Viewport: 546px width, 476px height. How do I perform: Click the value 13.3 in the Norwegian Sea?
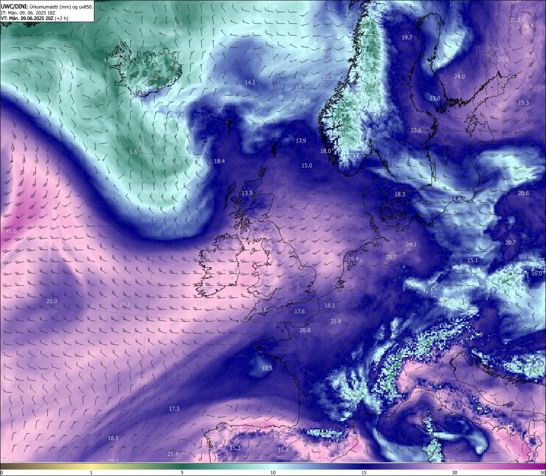point(301,88)
